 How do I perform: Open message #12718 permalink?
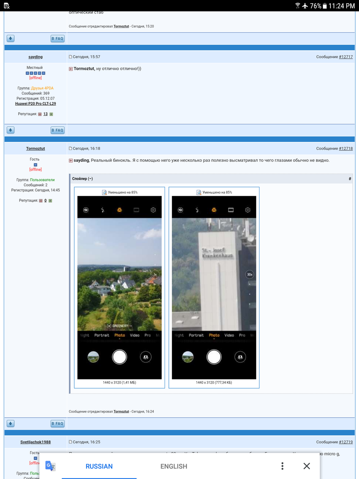click(x=346, y=148)
